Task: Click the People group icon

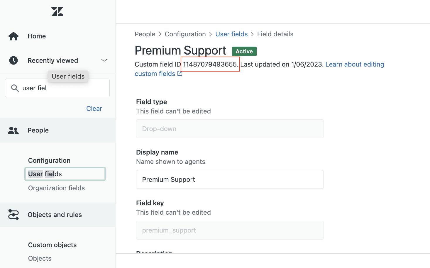Action: click(x=13, y=130)
